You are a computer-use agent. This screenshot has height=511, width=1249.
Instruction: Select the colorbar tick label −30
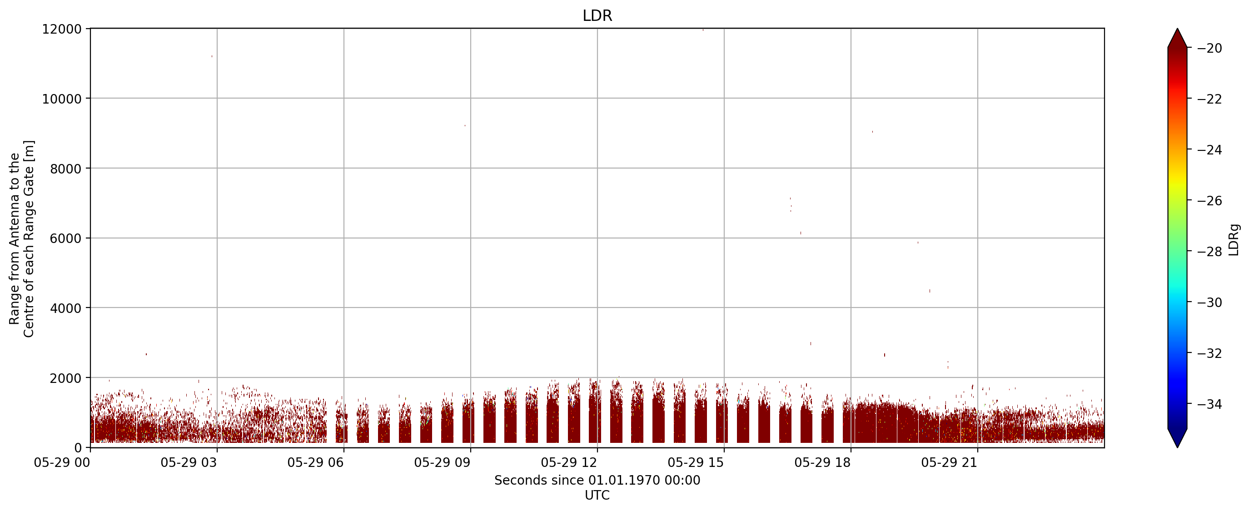(1210, 303)
